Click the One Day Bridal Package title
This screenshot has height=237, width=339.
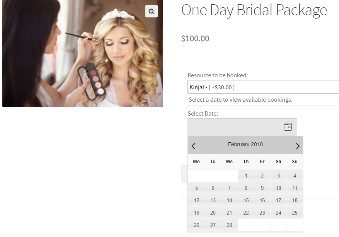click(254, 10)
